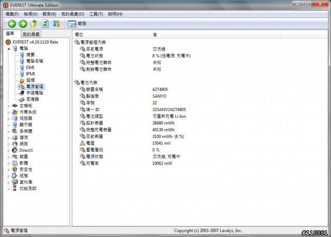Click the 電腦名稱 tree icon

[x=22, y=61]
